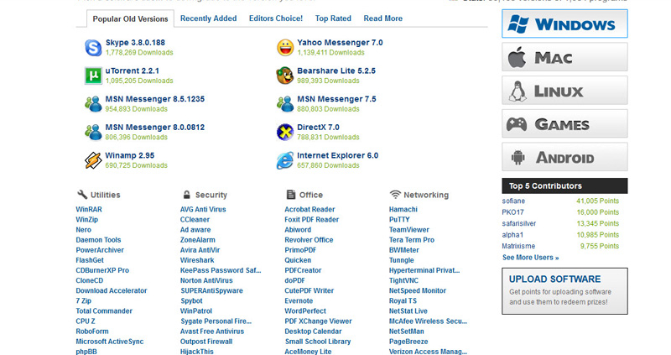Click the Office document icon
The width and height of the screenshot is (671, 355).
291,195
